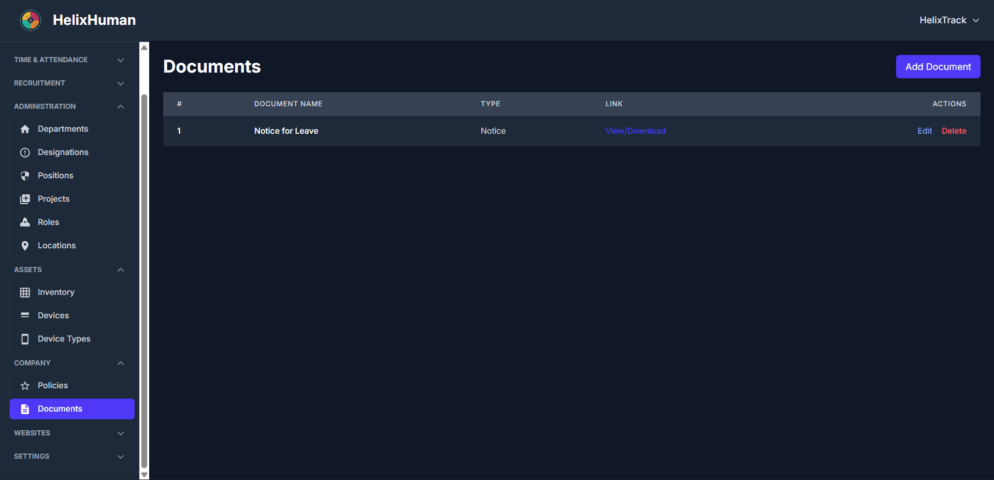Image resolution: width=994 pixels, height=480 pixels.
Task: Click the Notice type cell
Action: click(x=493, y=131)
